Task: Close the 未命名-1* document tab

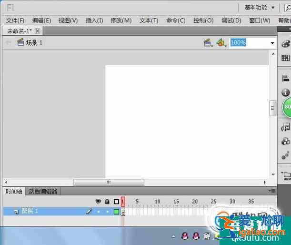Action: tap(37, 31)
